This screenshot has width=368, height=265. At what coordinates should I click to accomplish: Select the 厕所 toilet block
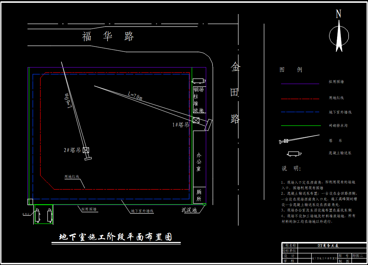[x=200, y=195]
